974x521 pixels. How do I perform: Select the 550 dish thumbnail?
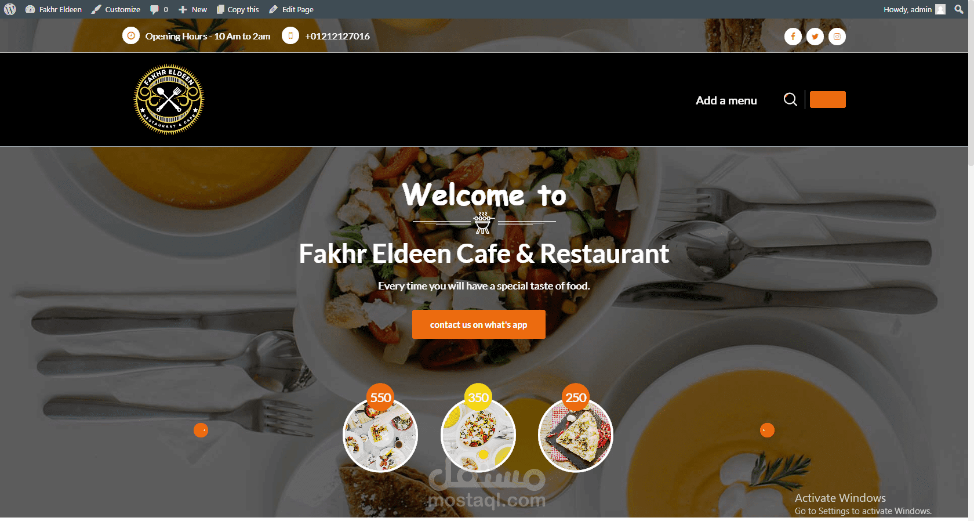point(380,434)
